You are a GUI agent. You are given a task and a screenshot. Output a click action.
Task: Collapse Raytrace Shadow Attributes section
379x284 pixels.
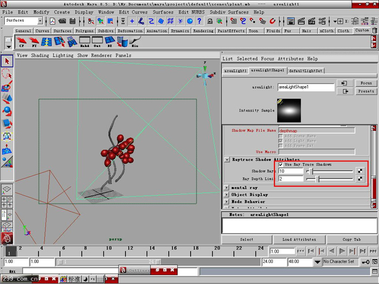(227, 160)
